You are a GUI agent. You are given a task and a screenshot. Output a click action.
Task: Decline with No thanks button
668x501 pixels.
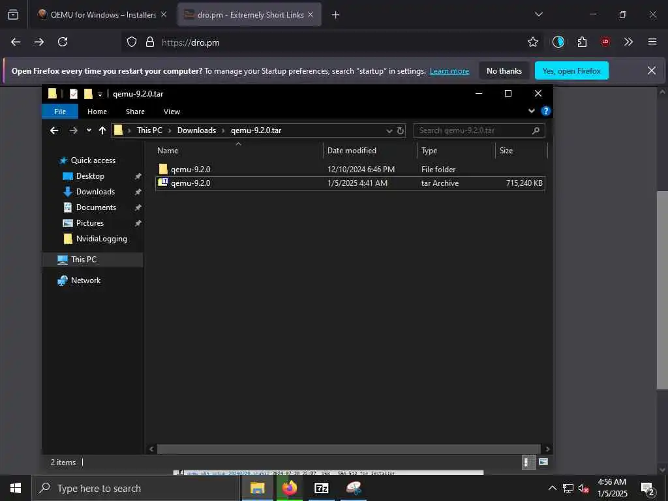point(504,71)
